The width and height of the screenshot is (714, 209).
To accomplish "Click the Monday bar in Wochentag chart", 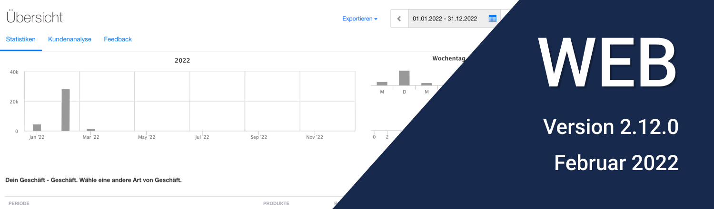I will (x=382, y=84).
